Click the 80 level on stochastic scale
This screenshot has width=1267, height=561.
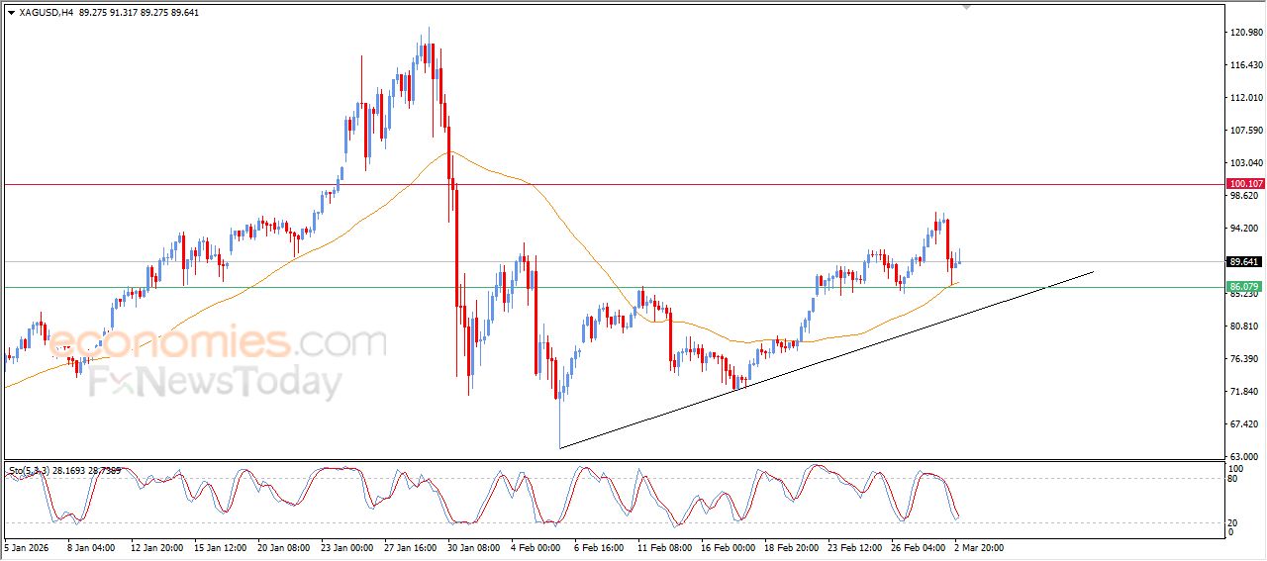(1233, 479)
